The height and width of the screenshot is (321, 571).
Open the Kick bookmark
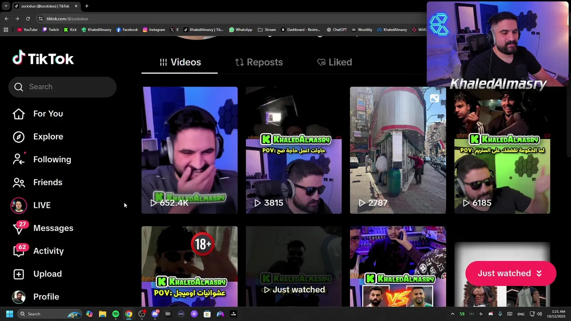point(70,30)
